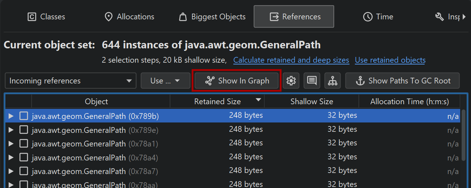Click the Show In Graph button
This screenshot has width=471, height=188.
237,81
